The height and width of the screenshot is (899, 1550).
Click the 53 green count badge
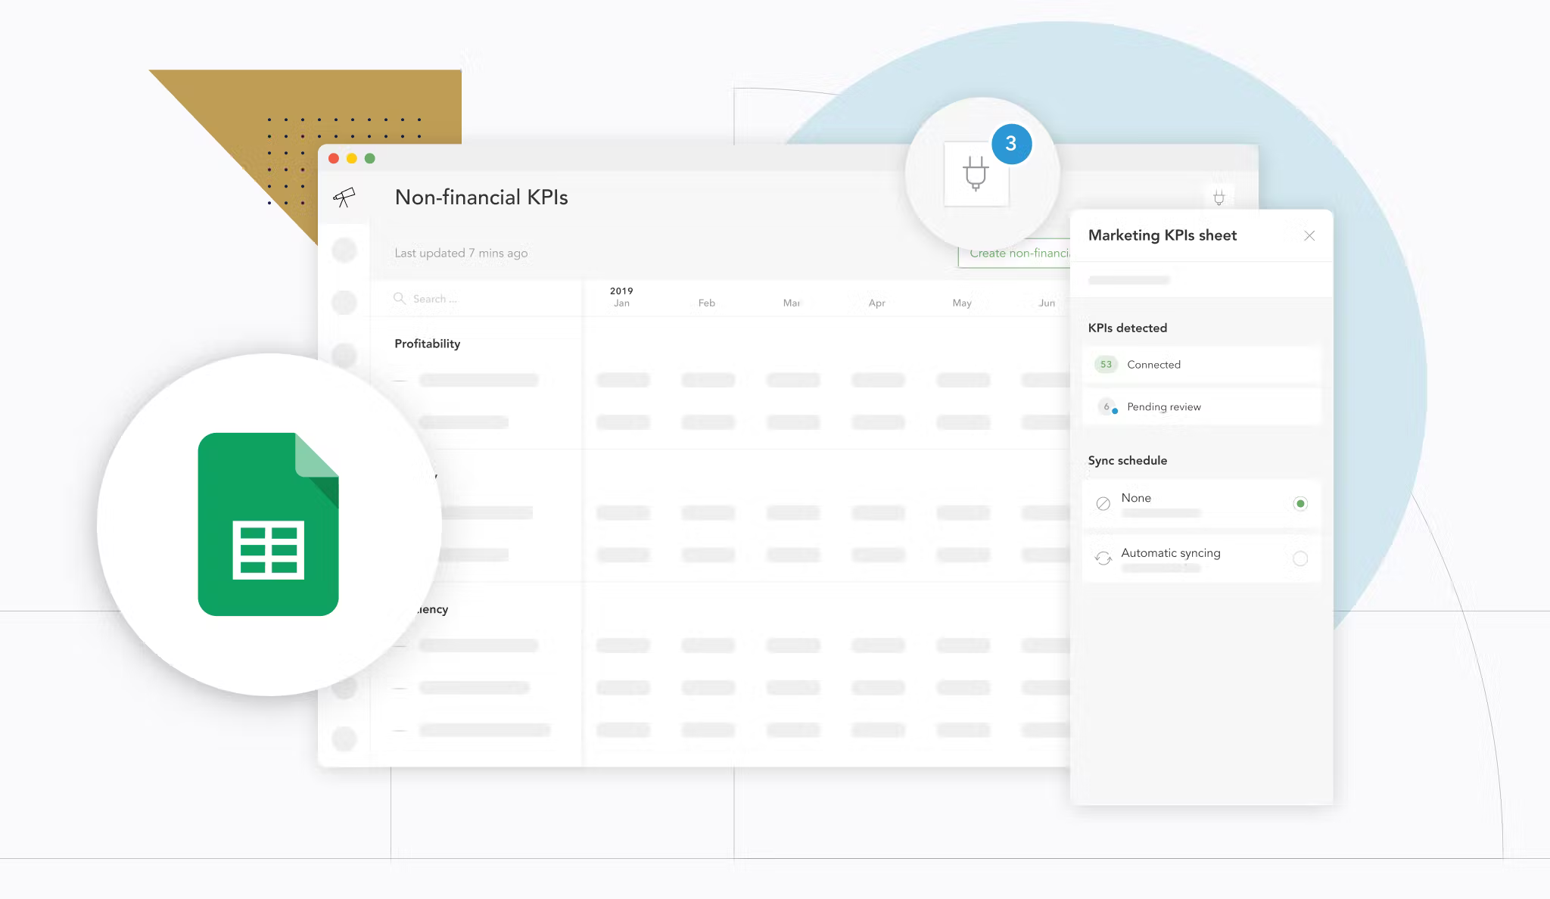pyautogui.click(x=1106, y=364)
